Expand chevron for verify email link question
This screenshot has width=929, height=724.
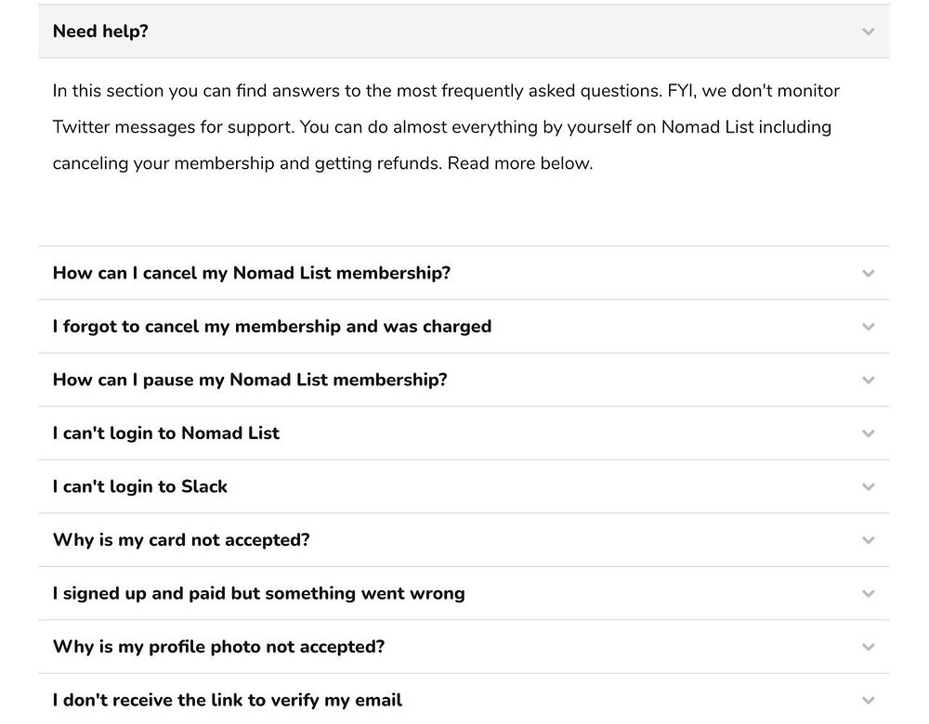tap(868, 701)
